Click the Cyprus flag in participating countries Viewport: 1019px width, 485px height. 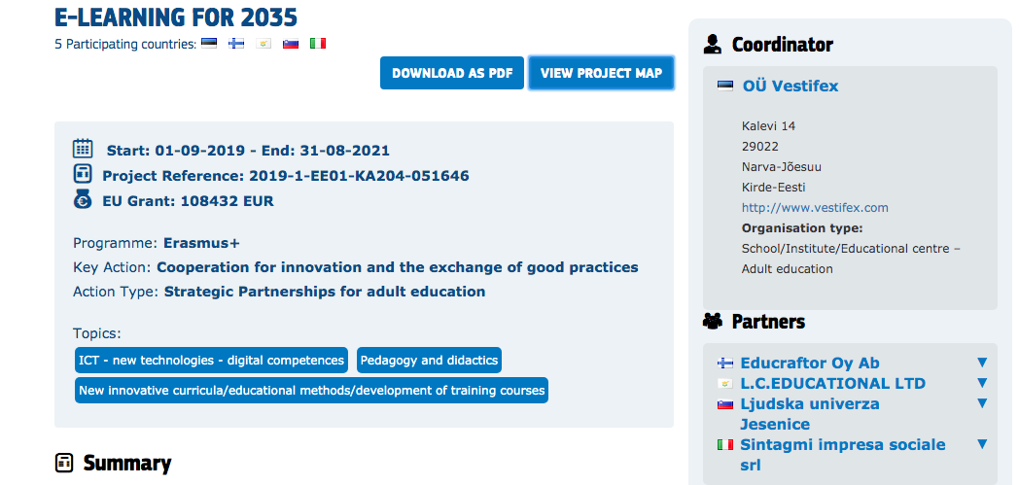(x=264, y=44)
